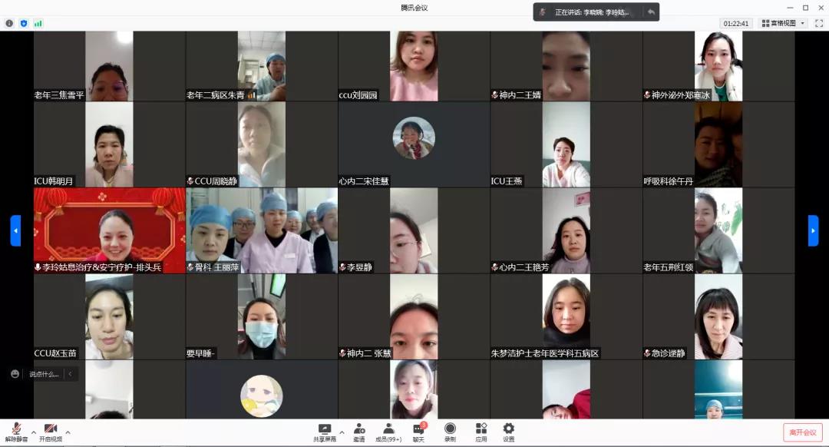Open the 聊天 chat panel
829x447 pixels.
tap(418, 431)
